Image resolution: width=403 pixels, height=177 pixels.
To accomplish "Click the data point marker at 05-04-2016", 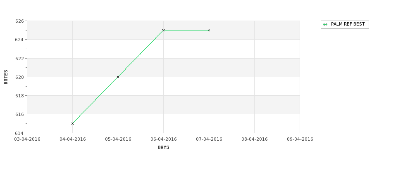I will point(118,77).
